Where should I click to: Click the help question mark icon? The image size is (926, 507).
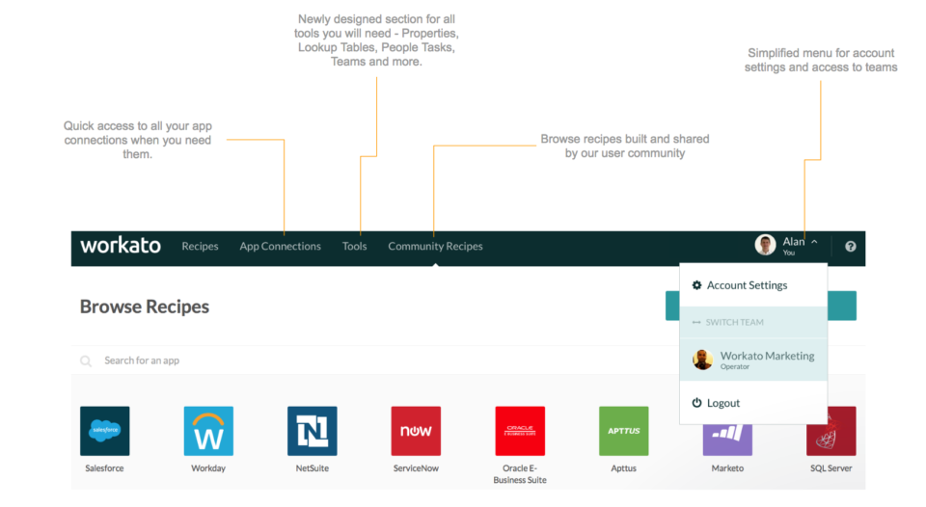pos(850,247)
